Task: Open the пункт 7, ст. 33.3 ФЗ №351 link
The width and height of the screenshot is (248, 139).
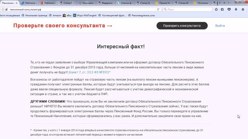Action: click(x=90, y=72)
